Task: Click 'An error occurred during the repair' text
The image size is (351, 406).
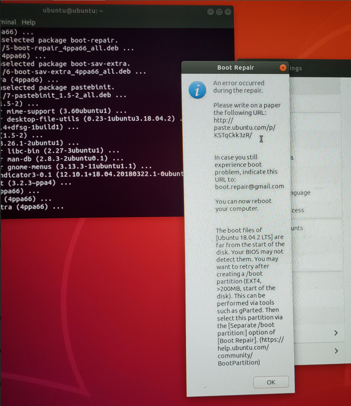Action: (239, 87)
